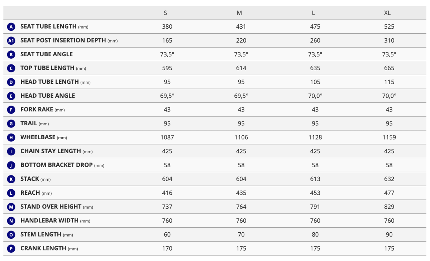Image resolution: width=430 pixels, height=261 pixels.
Task: Click the Reach row label
Action: [30, 193]
